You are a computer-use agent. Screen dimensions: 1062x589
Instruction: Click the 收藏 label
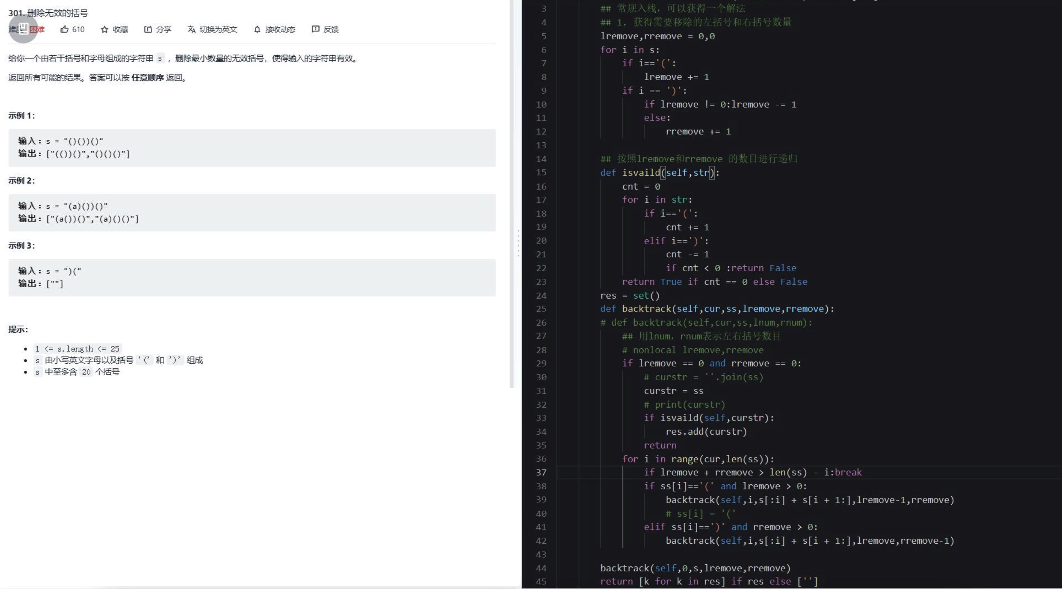pos(121,29)
